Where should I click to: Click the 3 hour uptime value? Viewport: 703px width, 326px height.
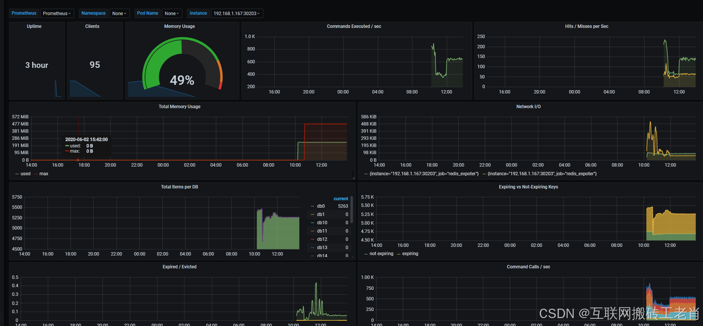pyautogui.click(x=37, y=65)
